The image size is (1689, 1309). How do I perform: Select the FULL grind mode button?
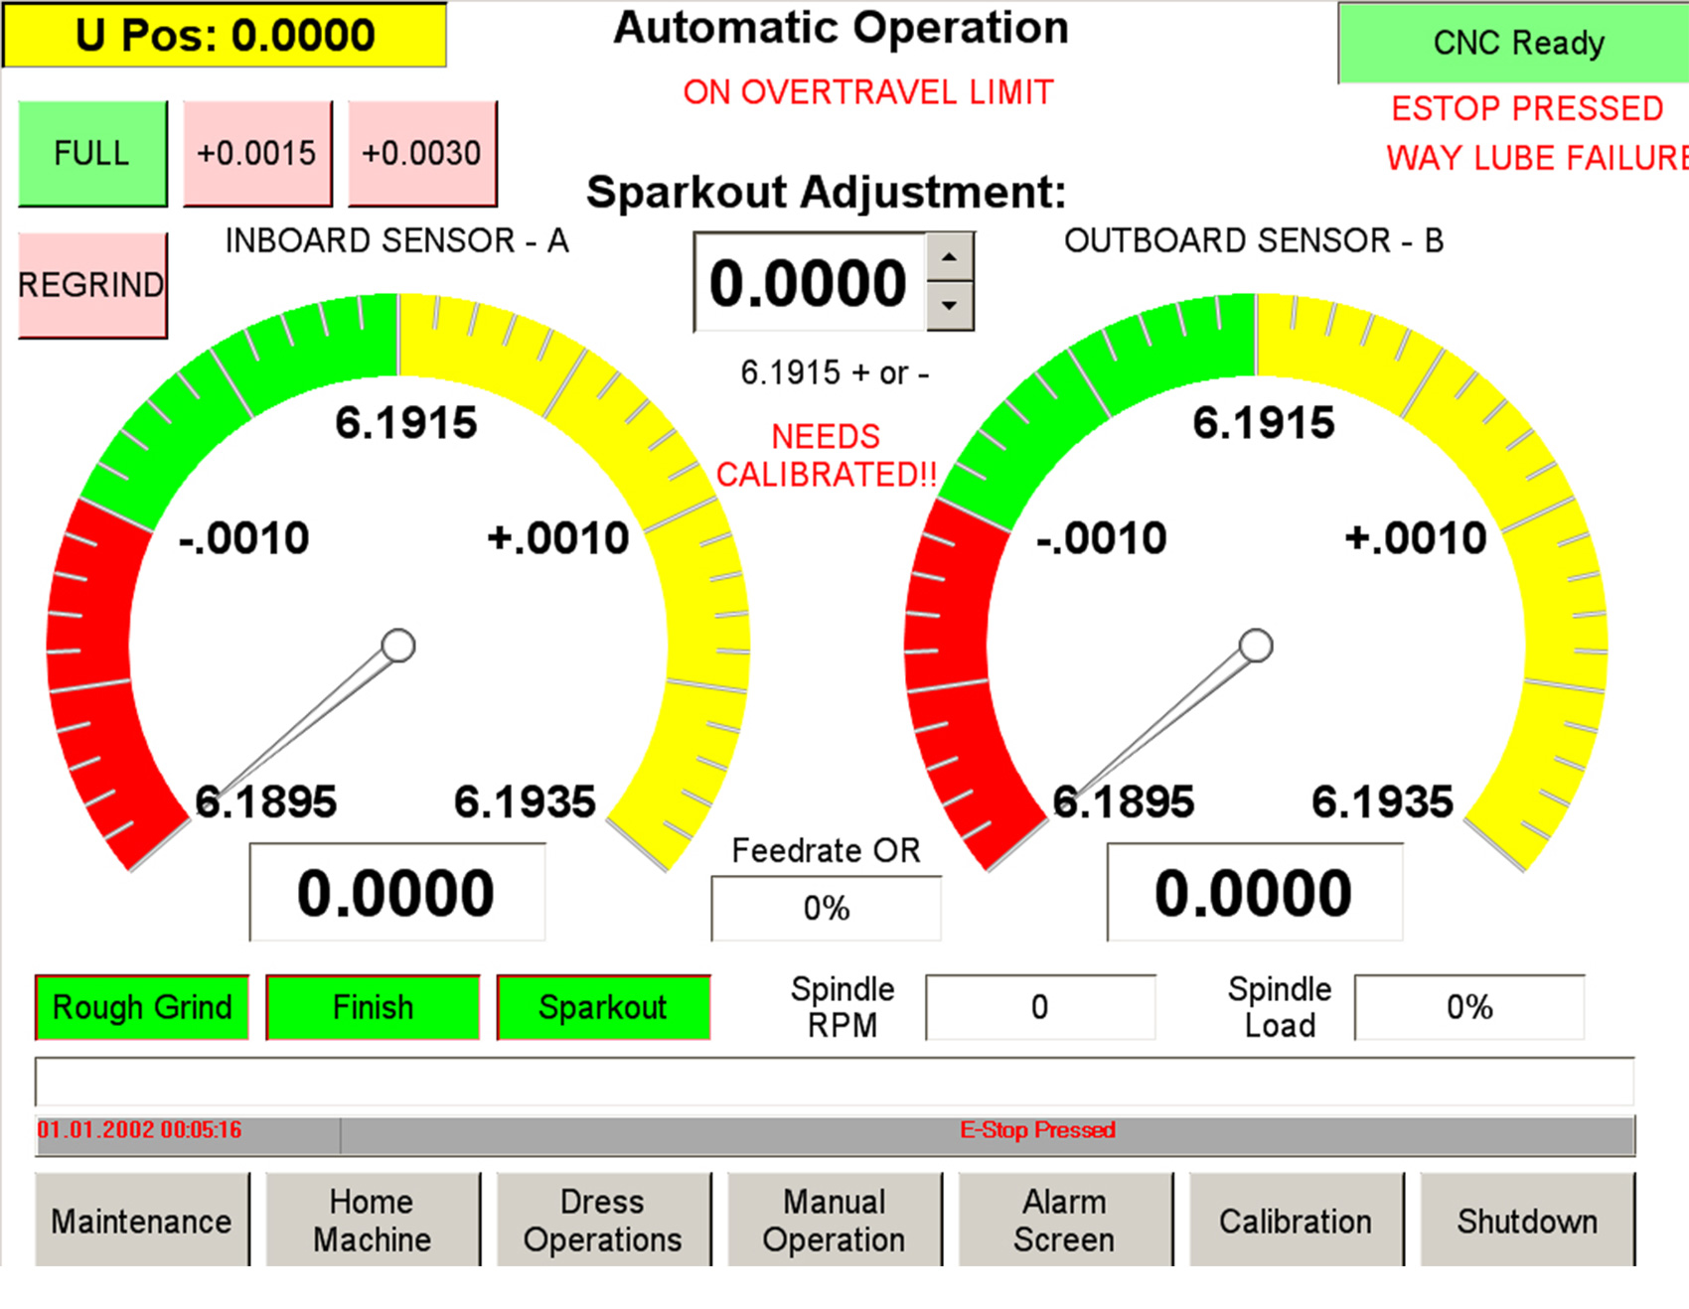click(92, 153)
